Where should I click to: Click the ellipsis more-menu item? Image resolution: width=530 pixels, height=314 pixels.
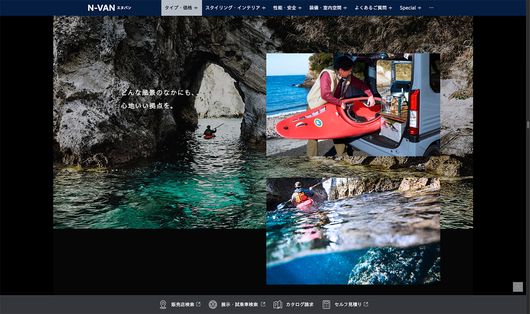tap(431, 8)
